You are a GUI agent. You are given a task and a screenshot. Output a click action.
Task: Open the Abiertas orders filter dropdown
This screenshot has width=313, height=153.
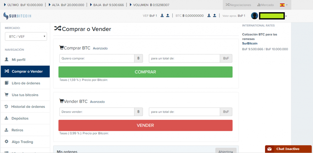click(226, 151)
